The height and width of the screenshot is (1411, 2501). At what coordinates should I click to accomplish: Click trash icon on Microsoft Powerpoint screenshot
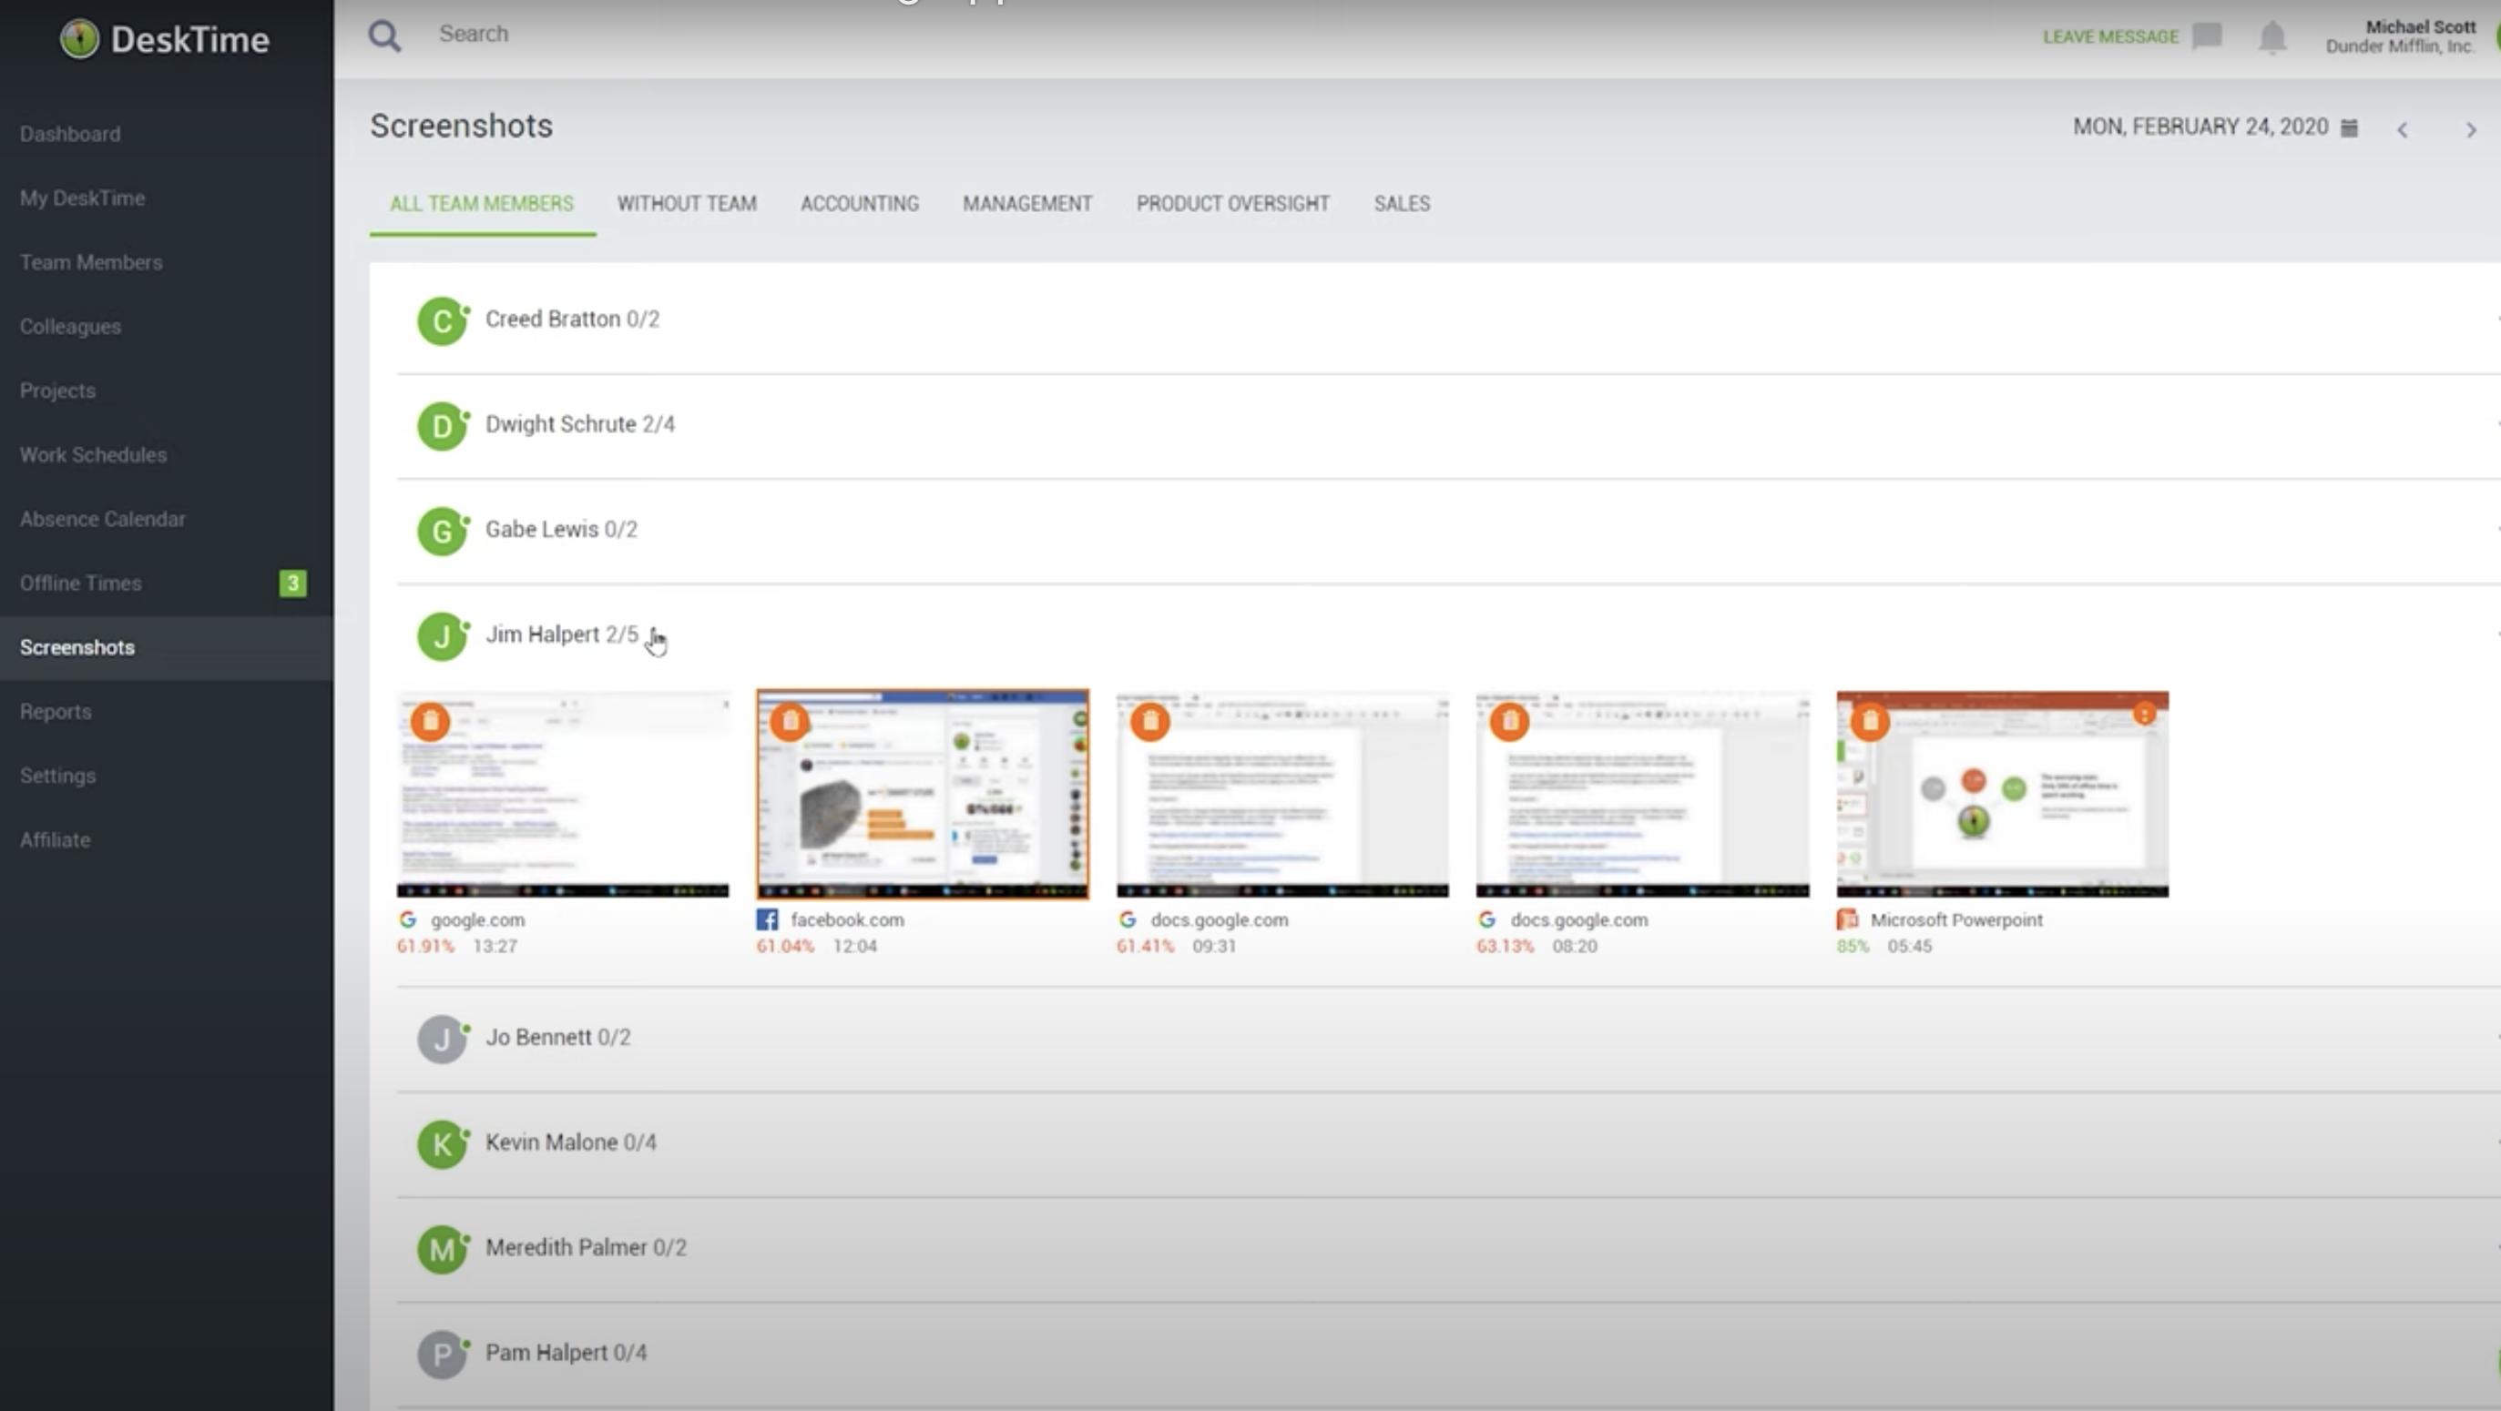point(1870,721)
